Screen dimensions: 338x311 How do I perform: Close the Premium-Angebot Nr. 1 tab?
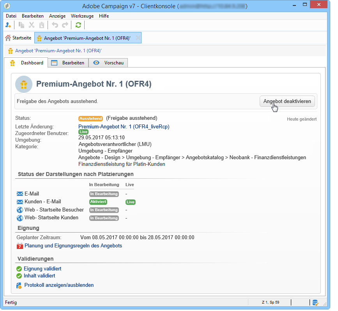click(x=138, y=38)
